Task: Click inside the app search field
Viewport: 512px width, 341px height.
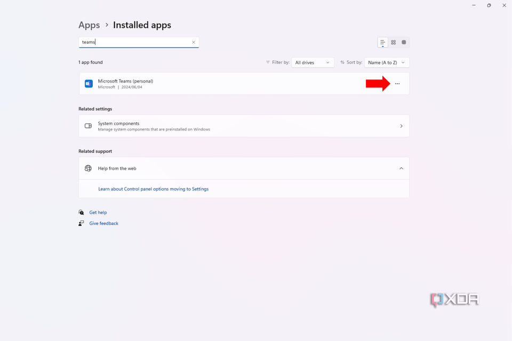Action: coord(133,42)
